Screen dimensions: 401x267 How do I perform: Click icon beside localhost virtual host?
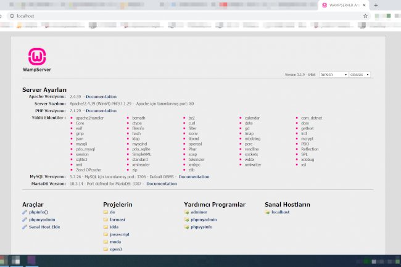[x=267, y=212]
